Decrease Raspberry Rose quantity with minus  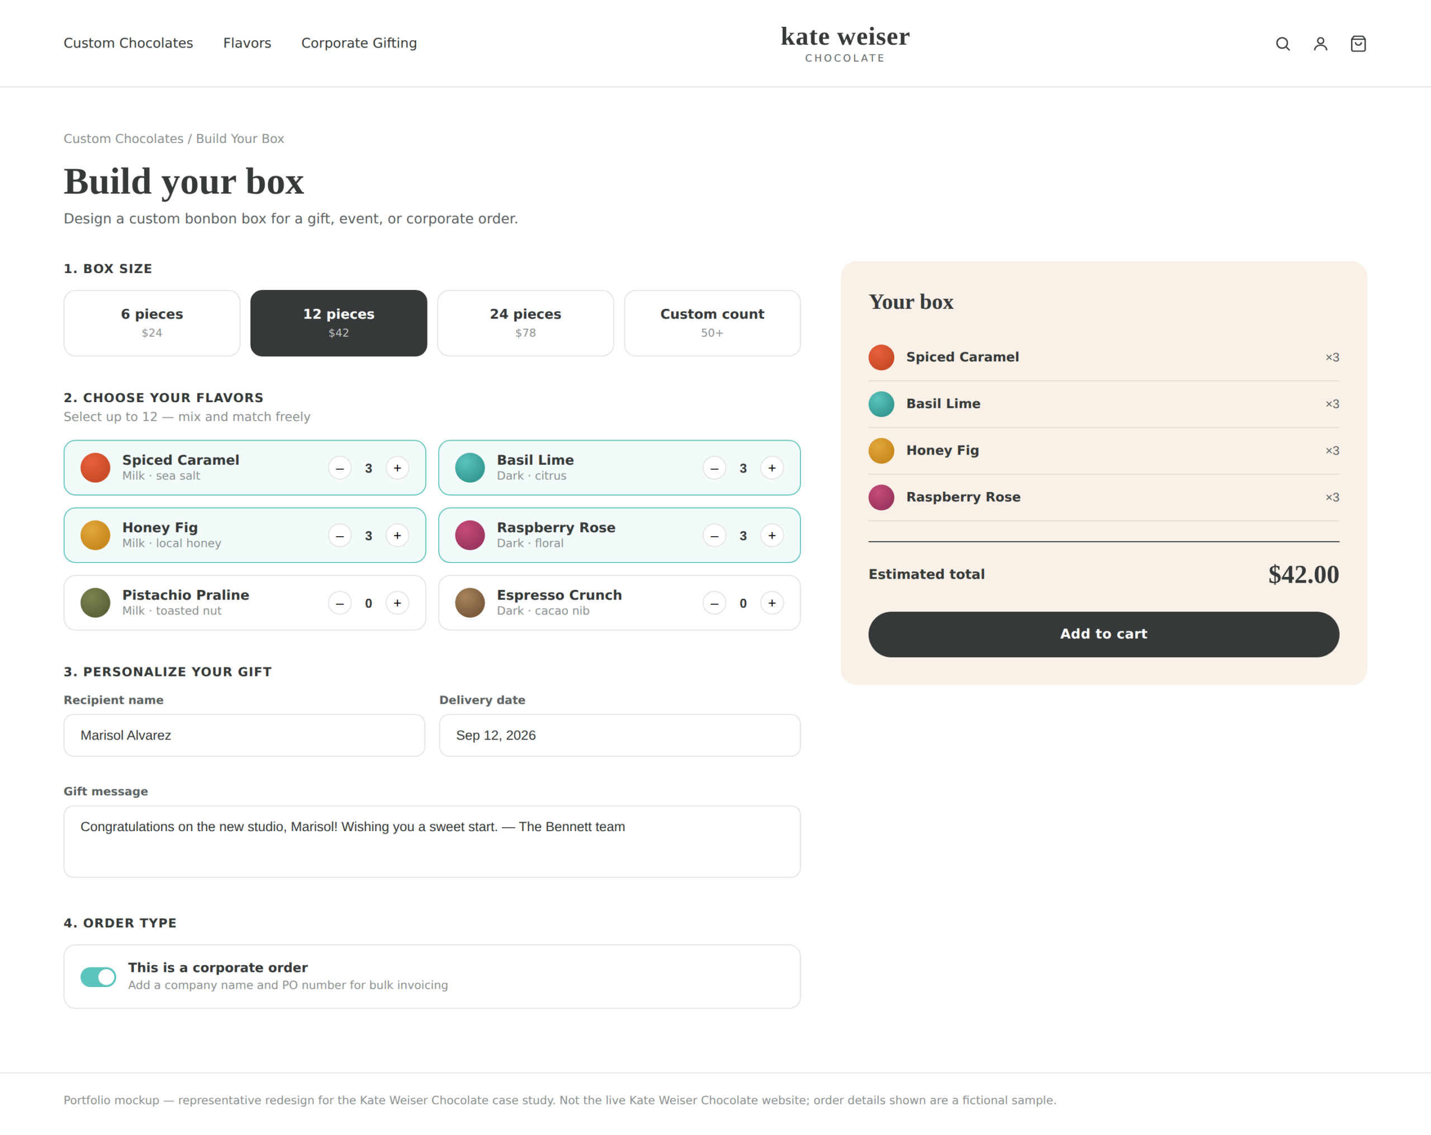tap(714, 535)
